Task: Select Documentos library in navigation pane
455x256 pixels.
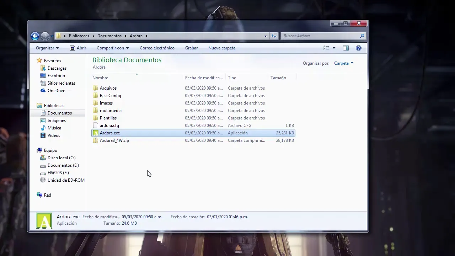Action: coord(60,113)
